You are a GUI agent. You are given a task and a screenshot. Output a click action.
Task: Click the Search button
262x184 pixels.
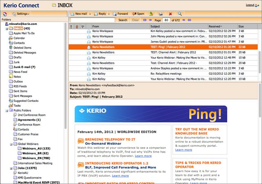point(123,20)
